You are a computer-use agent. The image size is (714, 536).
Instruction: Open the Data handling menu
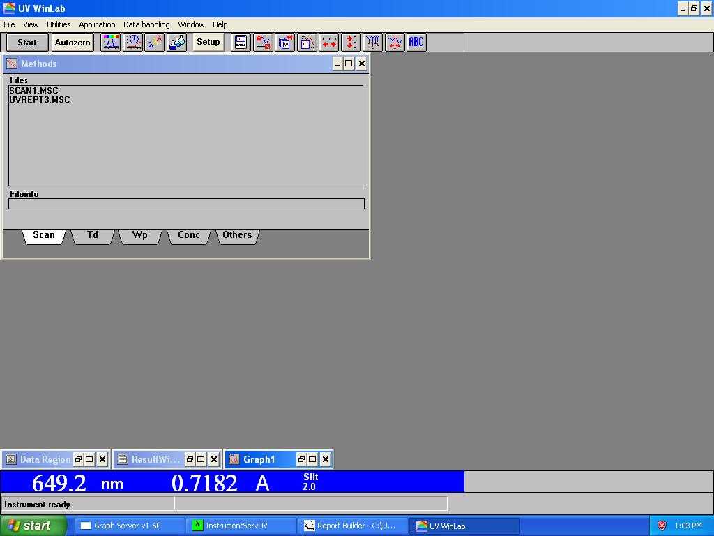146,24
